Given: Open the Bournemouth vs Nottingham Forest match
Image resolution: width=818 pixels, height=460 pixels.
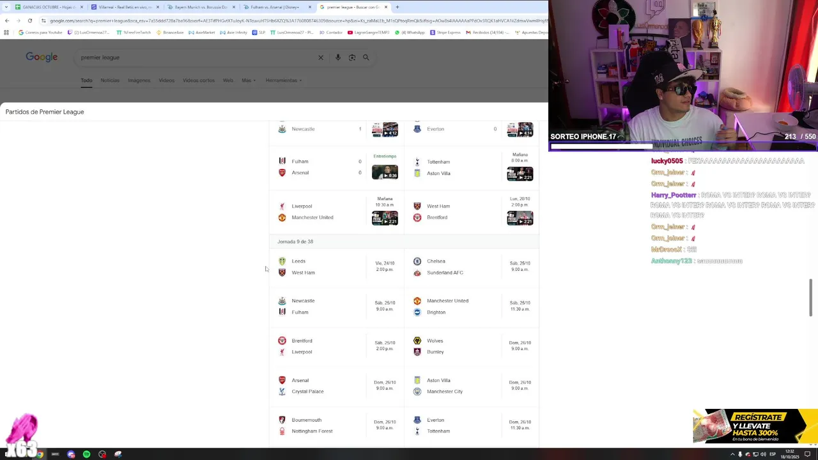Looking at the screenshot, I should (337, 425).
